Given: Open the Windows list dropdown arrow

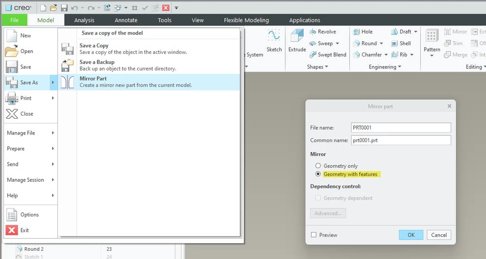Looking at the screenshot, I should 126,8.
